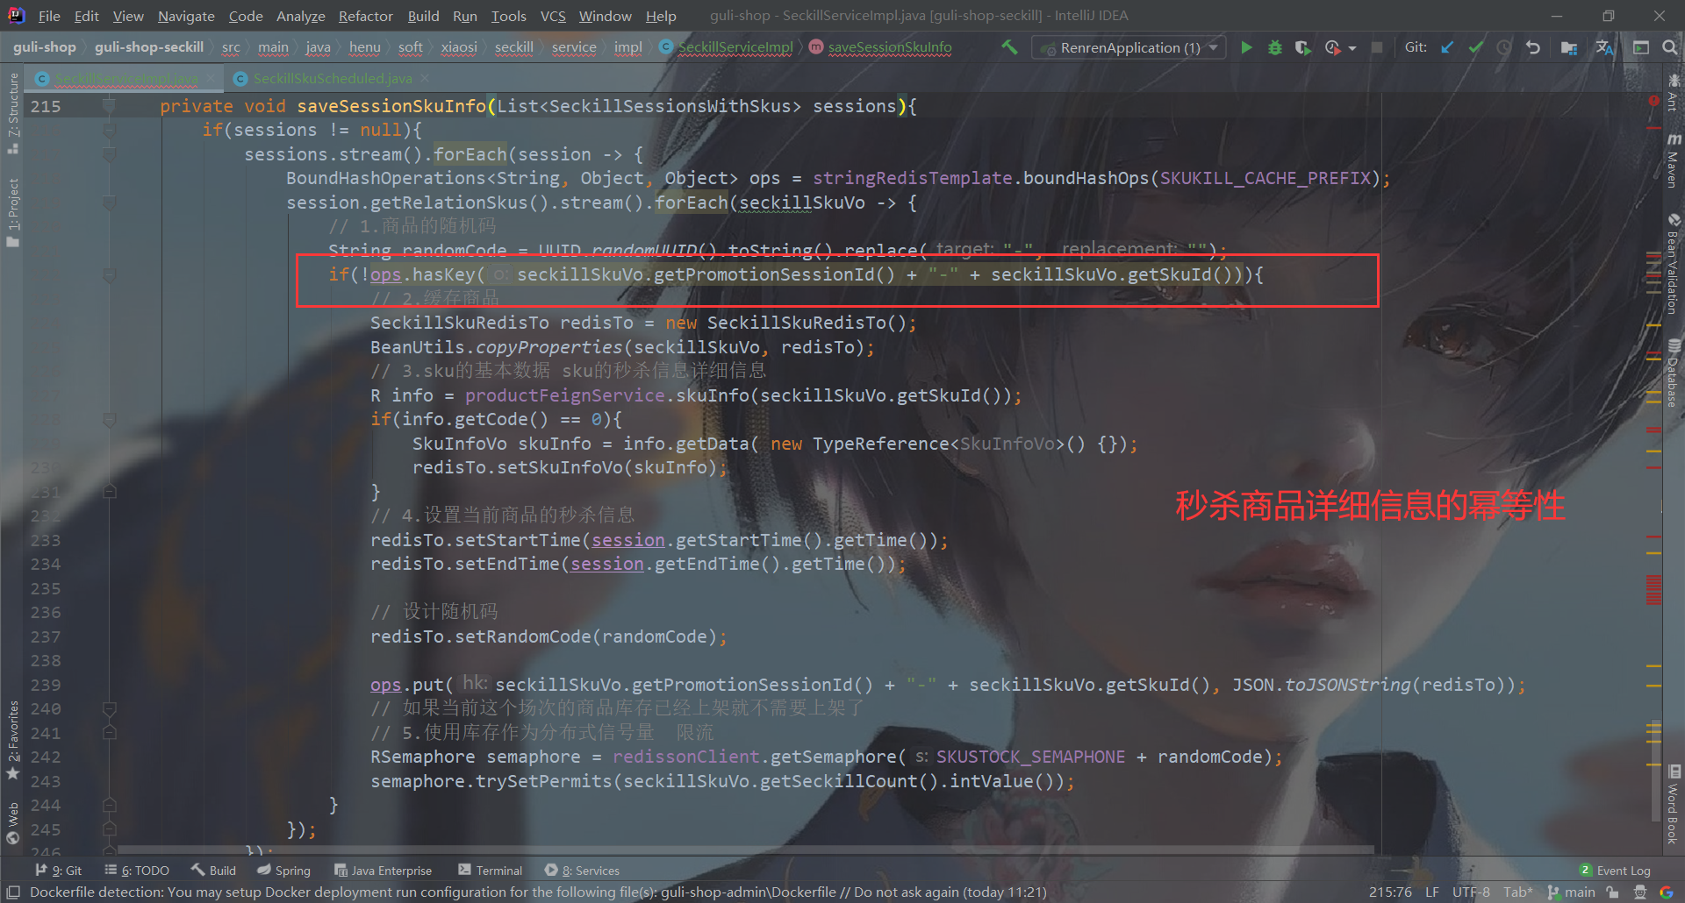Open the 6: TODO tool window

pos(137,871)
